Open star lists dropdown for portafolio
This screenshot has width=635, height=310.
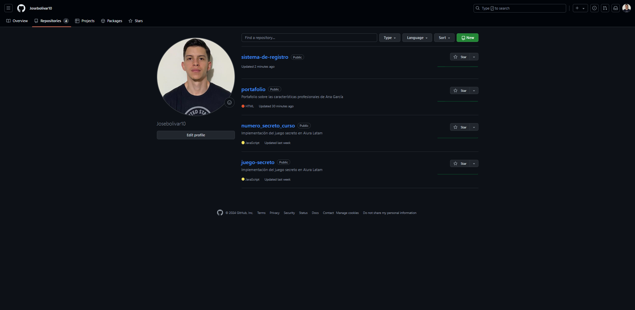pos(474,90)
